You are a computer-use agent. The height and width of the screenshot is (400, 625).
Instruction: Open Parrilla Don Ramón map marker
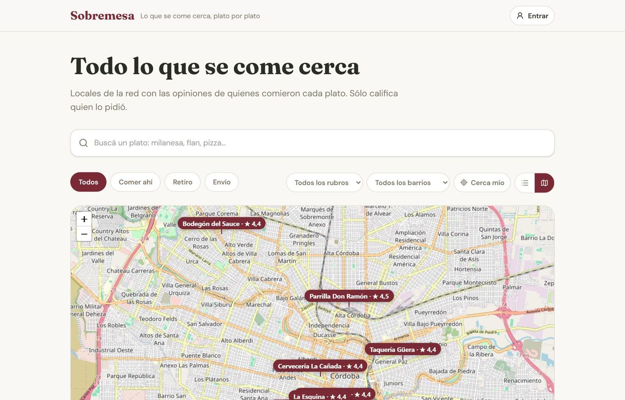[349, 296]
